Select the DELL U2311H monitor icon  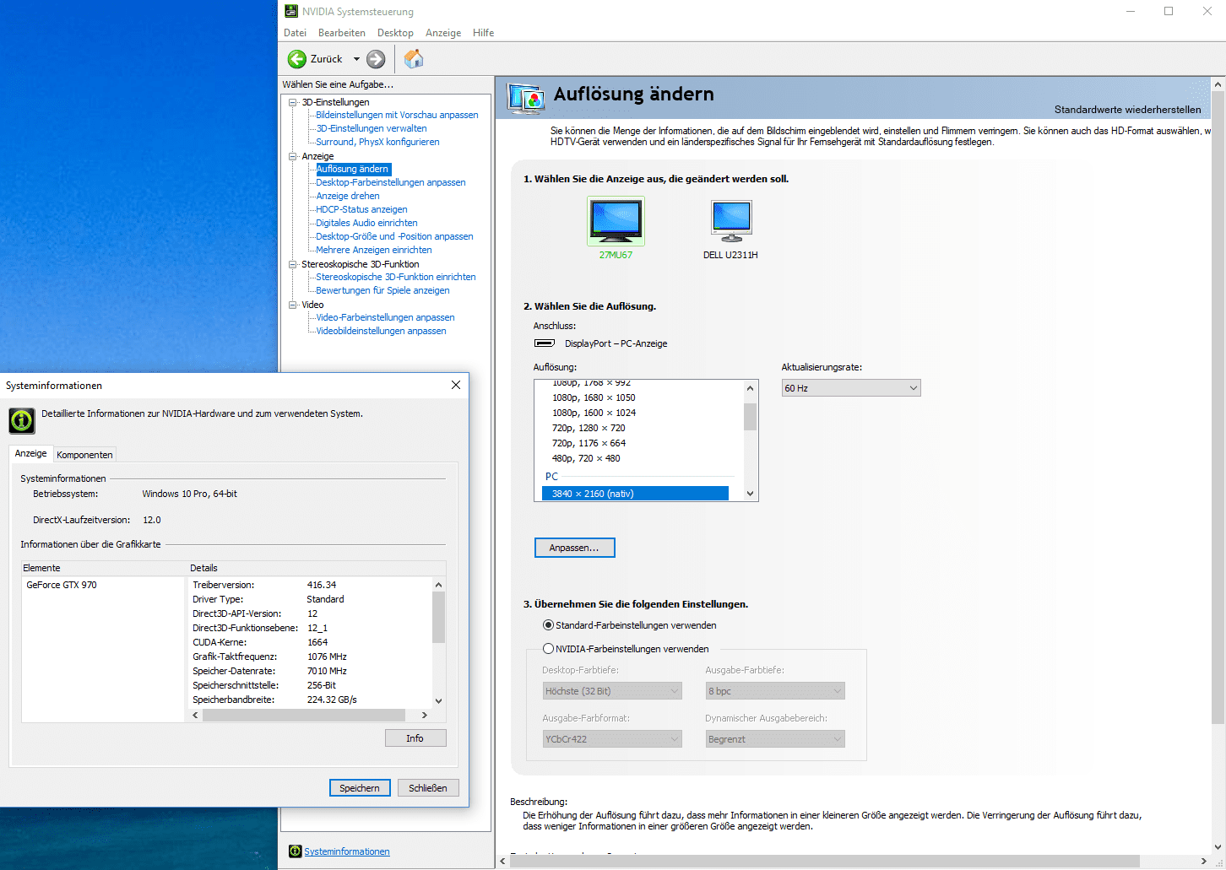[x=731, y=220]
